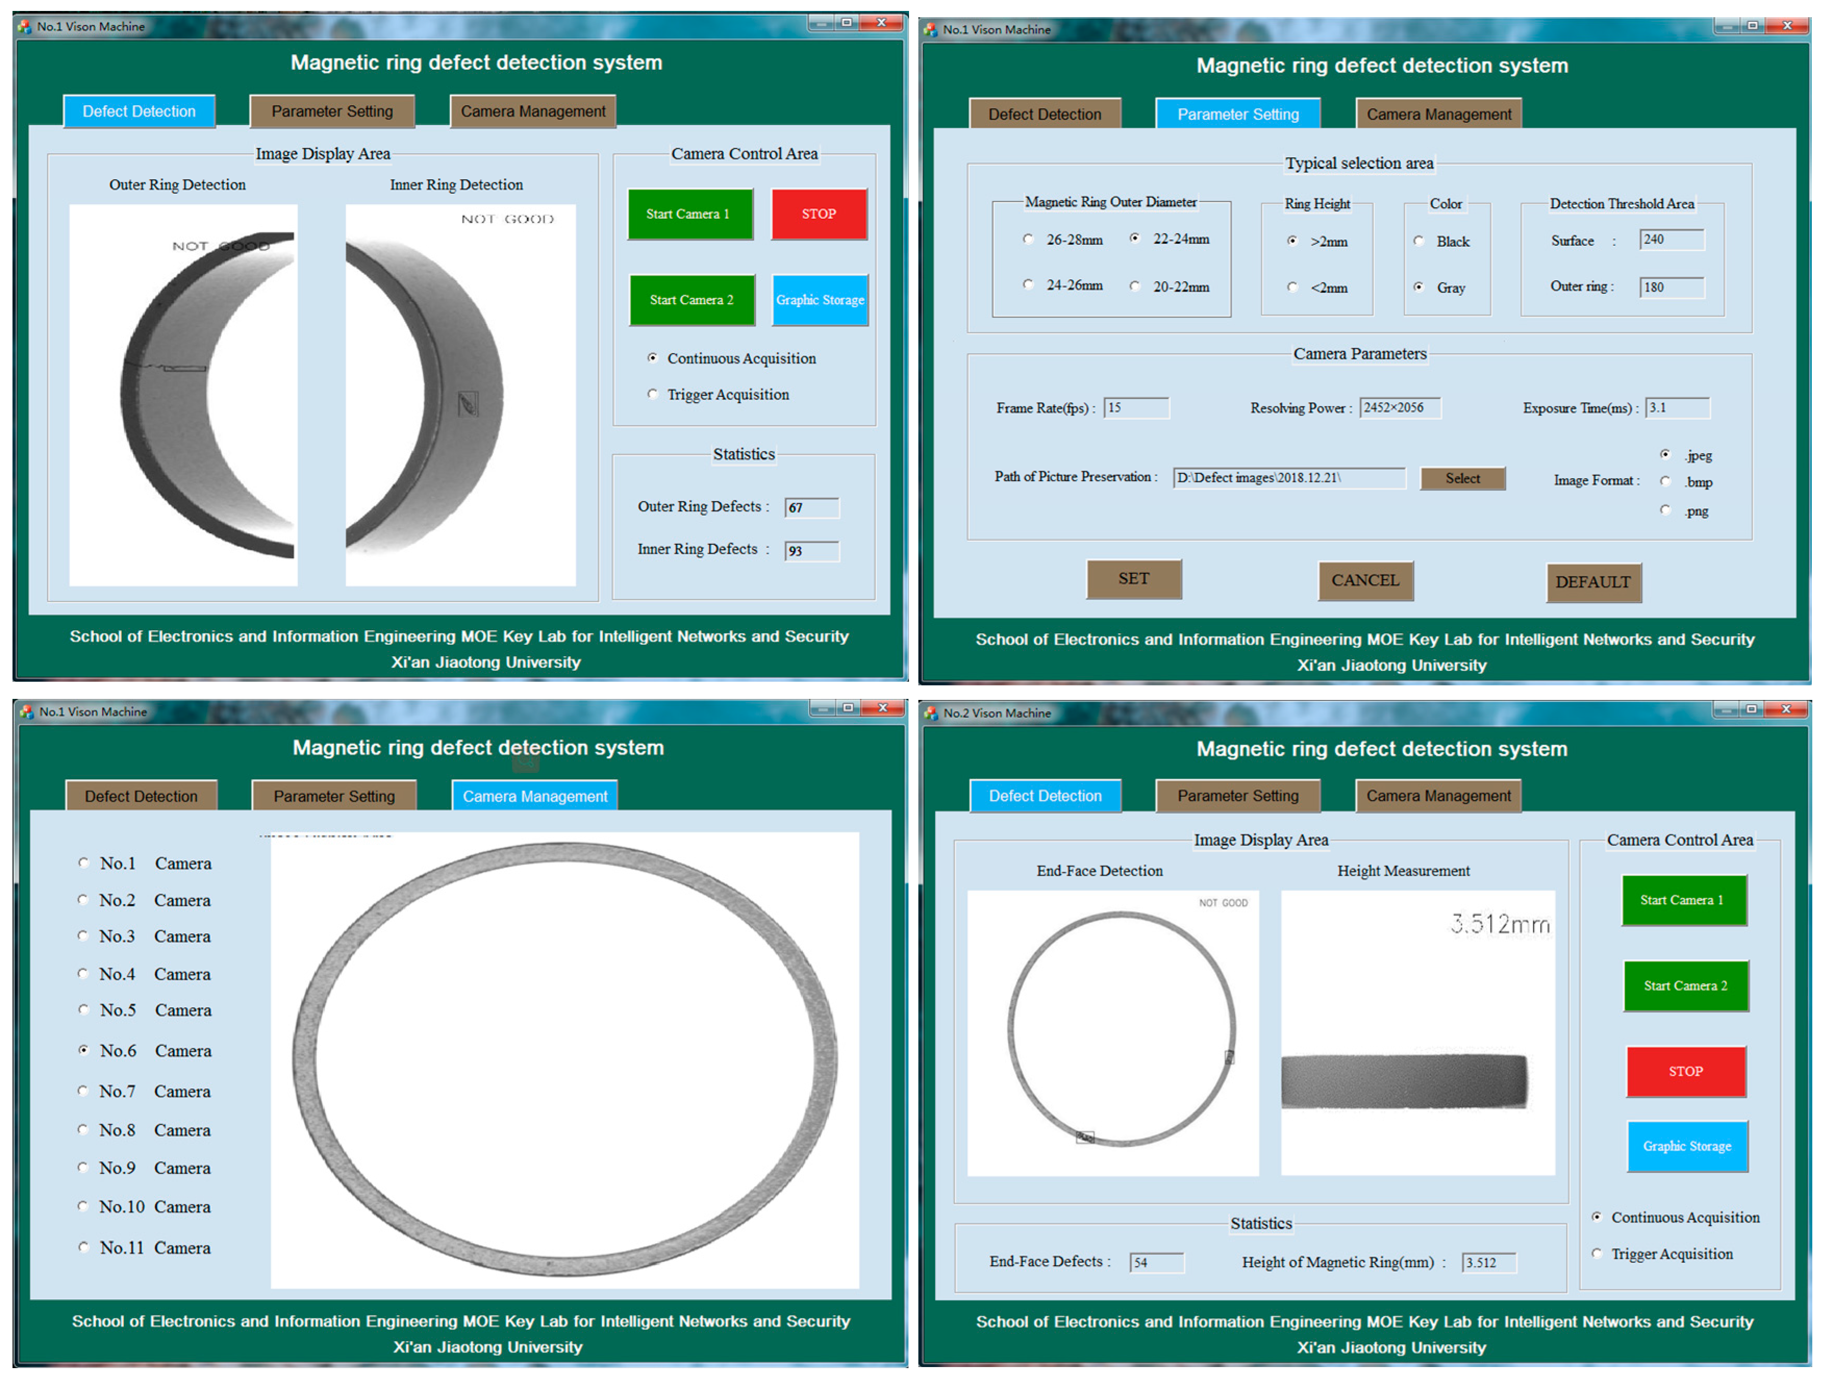The image size is (1830, 1378).
Task: Click Select for picture preservation path
Action: pos(1462,479)
